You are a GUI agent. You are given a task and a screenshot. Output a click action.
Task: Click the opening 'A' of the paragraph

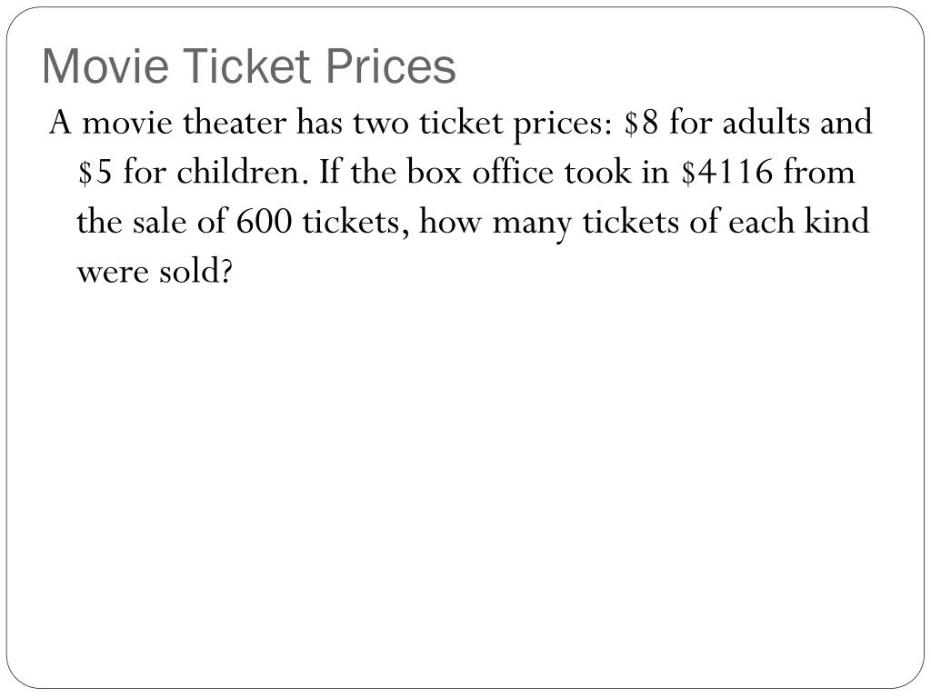pyautogui.click(x=61, y=123)
